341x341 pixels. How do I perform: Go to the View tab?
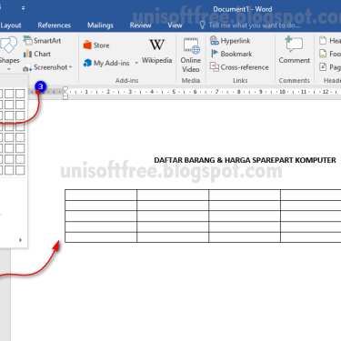click(175, 25)
